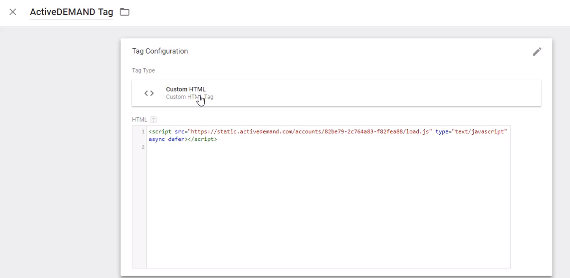Screen dimensions: 570x278
Task: Click the Custom HTML code brackets icon
Action: (149, 93)
